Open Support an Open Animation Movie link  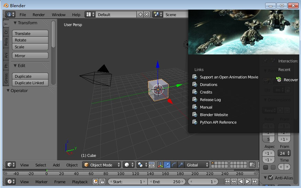click(229, 77)
